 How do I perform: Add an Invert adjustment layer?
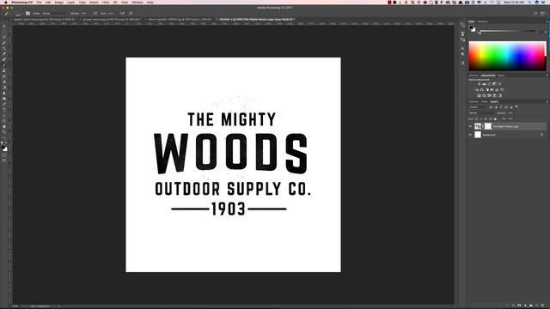point(480,95)
